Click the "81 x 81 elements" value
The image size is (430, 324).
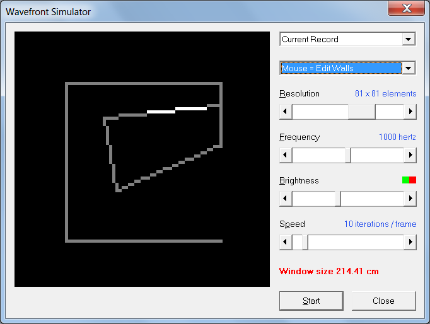(386, 94)
